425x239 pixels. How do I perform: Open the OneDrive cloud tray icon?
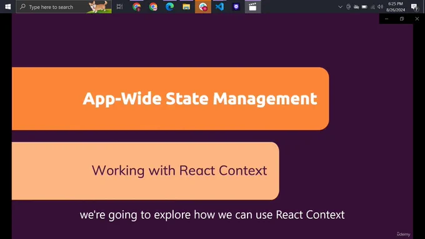pos(356,7)
